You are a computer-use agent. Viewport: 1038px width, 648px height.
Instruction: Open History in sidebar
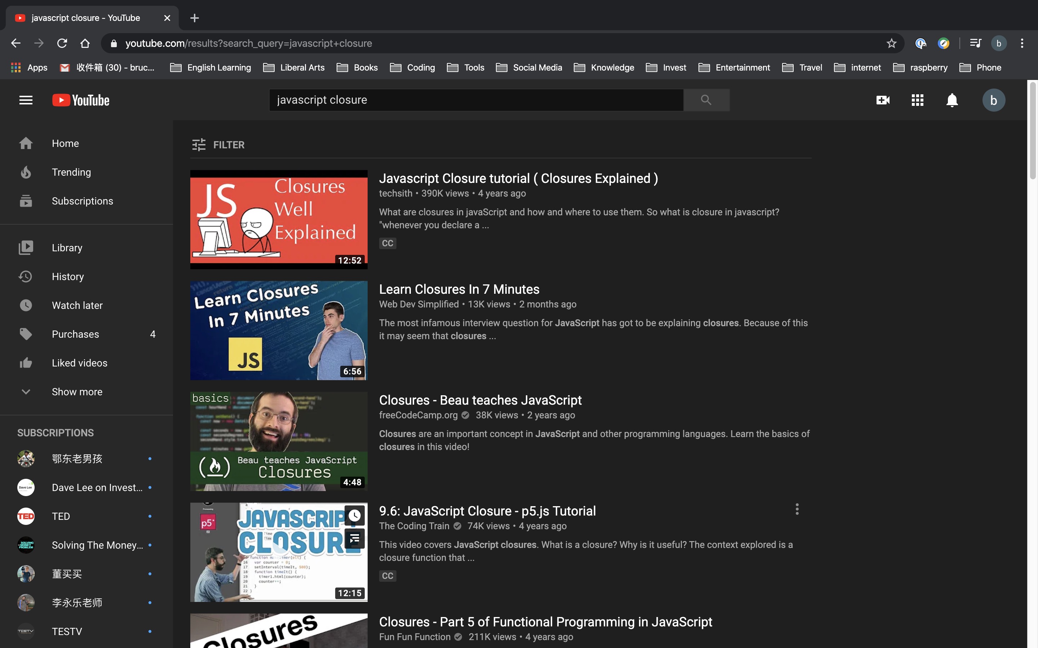click(86, 276)
